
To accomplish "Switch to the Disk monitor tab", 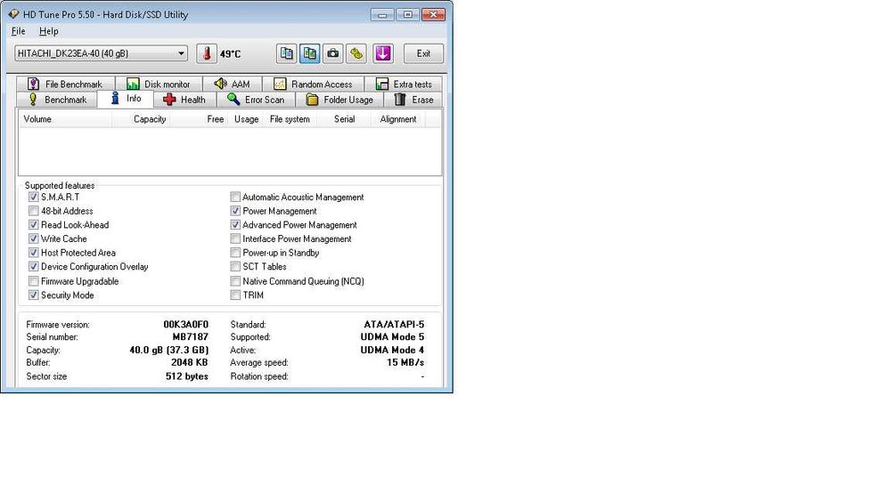I will tap(159, 84).
